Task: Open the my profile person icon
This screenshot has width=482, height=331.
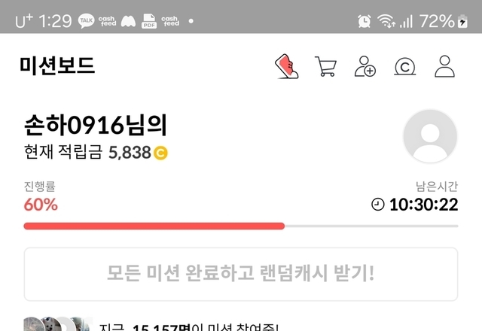Action: pyautogui.click(x=444, y=66)
